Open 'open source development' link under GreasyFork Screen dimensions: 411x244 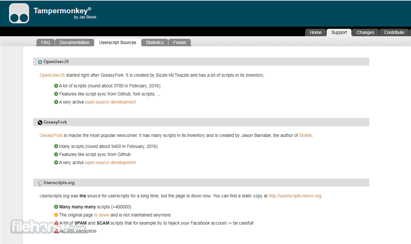coord(110,163)
